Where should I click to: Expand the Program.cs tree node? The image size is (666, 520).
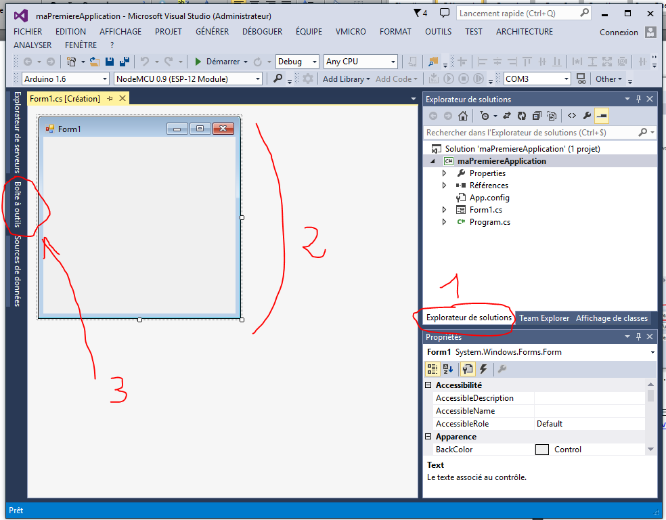pyautogui.click(x=444, y=222)
